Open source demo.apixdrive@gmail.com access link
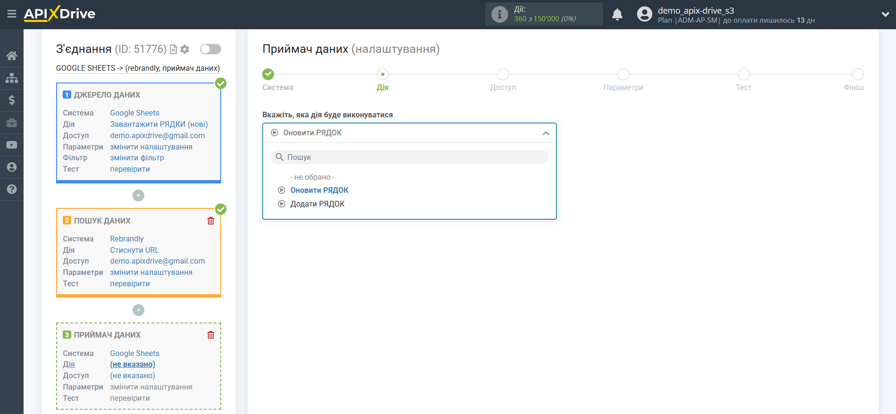The height and width of the screenshot is (414, 896). click(158, 136)
